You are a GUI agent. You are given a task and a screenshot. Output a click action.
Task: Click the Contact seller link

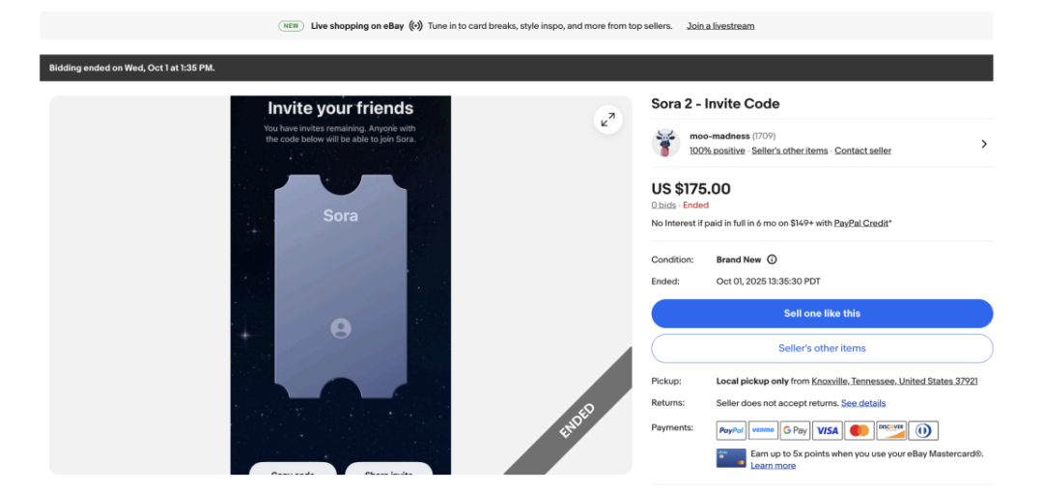(862, 150)
